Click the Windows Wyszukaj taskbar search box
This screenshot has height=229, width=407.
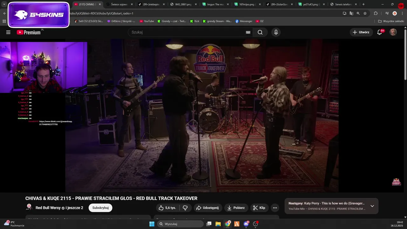180,224
